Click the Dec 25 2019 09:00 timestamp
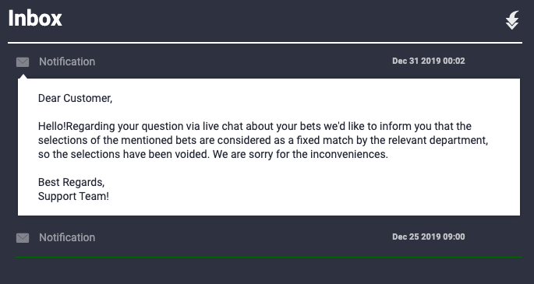Screen dimensions: 534x284 pyautogui.click(x=429, y=237)
